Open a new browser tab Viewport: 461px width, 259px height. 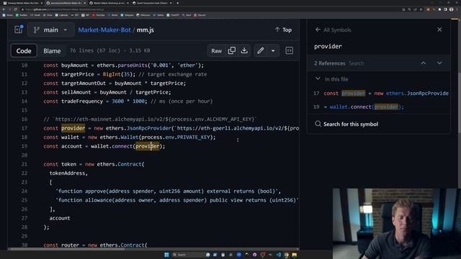[177, 3]
